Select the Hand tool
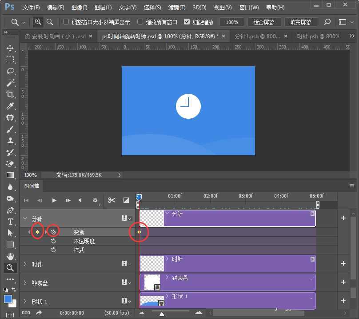359x319 pixels. click(10, 256)
